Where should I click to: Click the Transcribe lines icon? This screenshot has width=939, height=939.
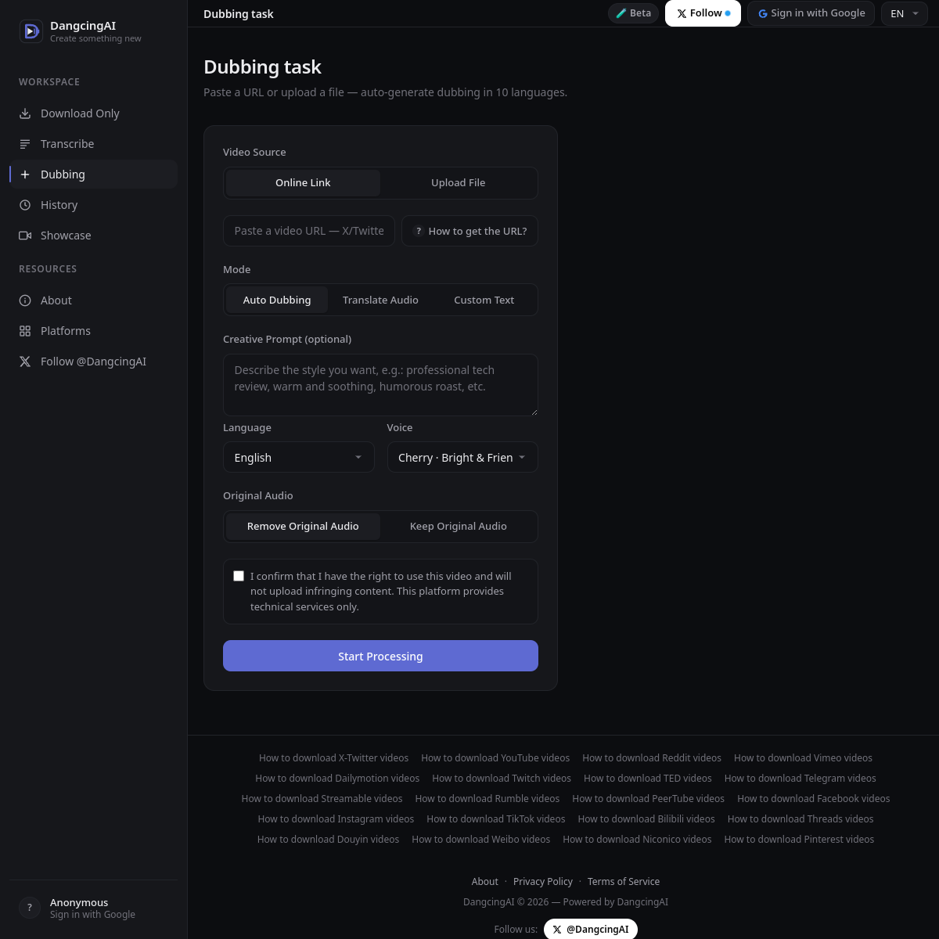tap(25, 144)
